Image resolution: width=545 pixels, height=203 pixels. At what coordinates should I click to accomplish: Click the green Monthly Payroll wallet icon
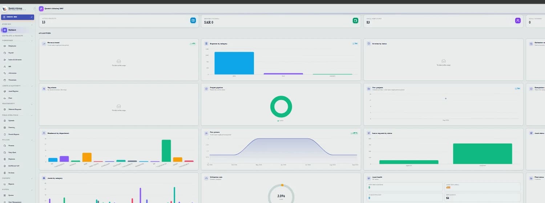coord(355,21)
